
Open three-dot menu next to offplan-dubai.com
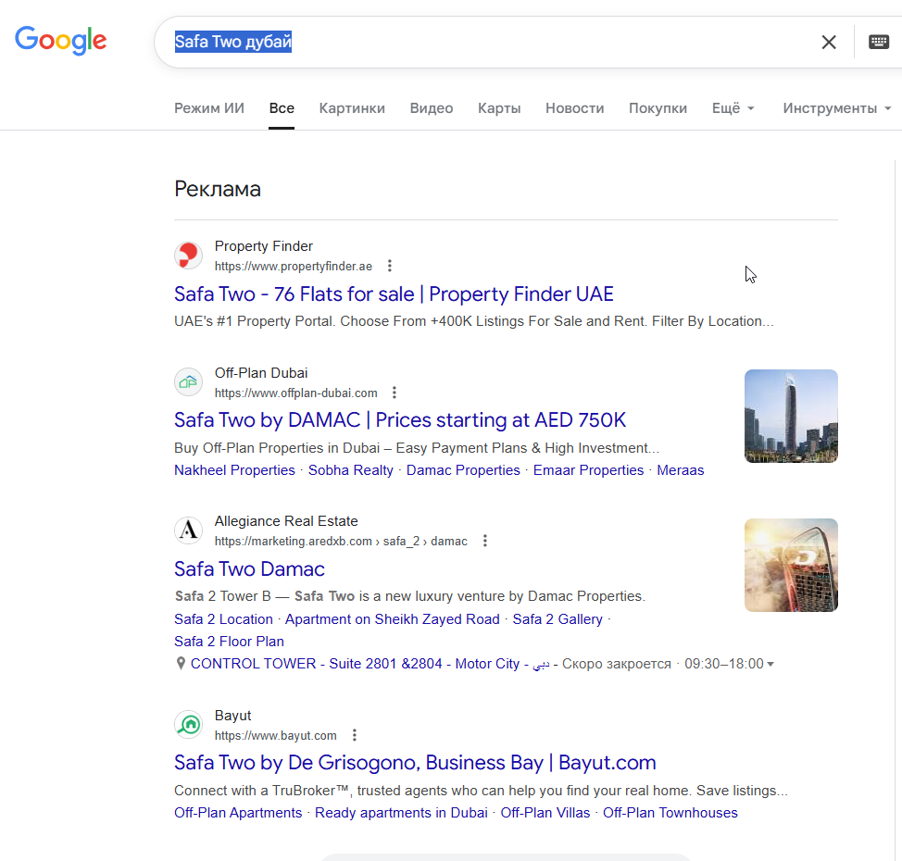(395, 393)
